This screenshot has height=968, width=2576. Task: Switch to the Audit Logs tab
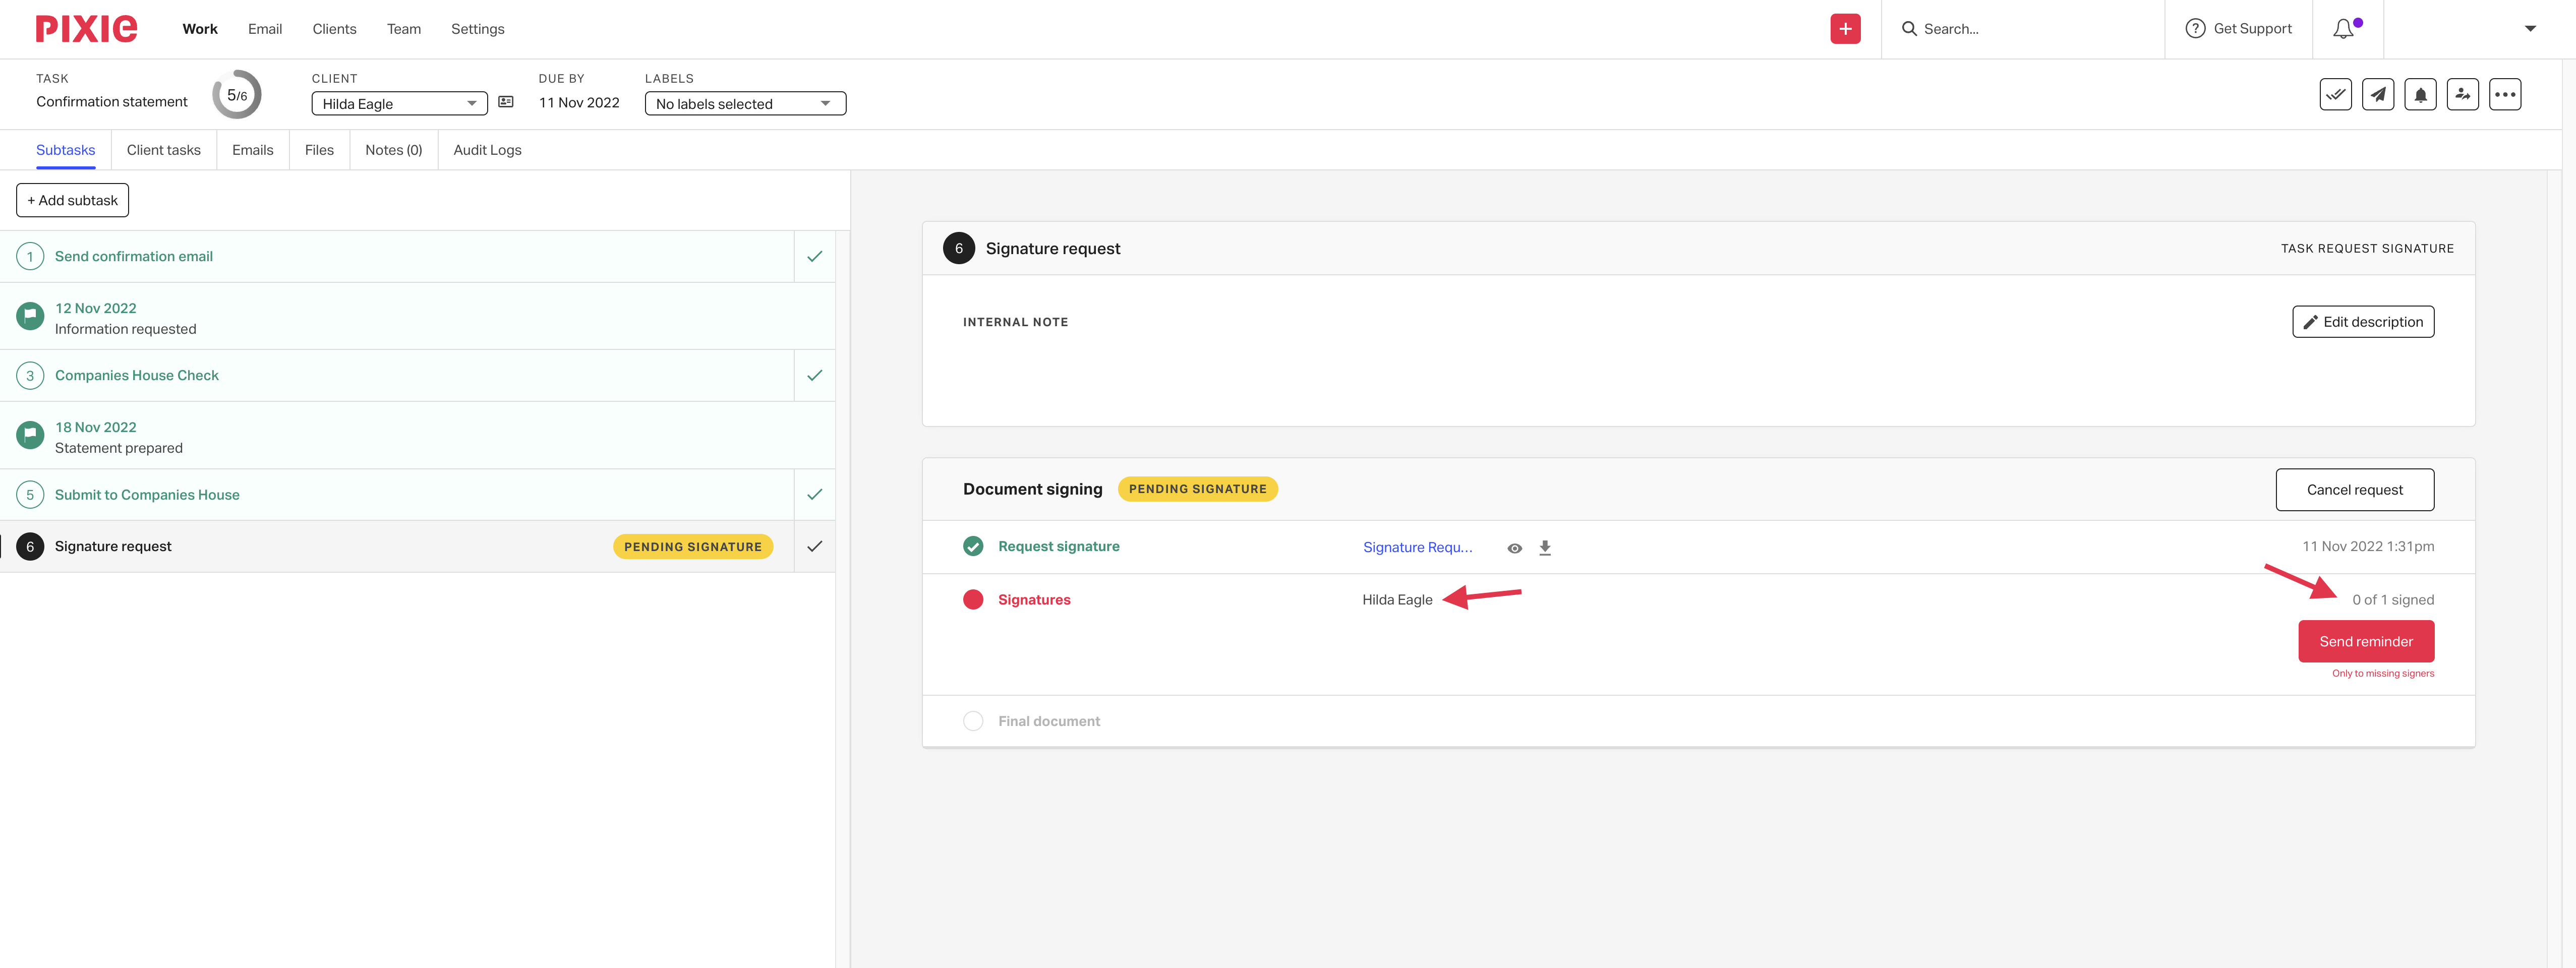tap(487, 150)
